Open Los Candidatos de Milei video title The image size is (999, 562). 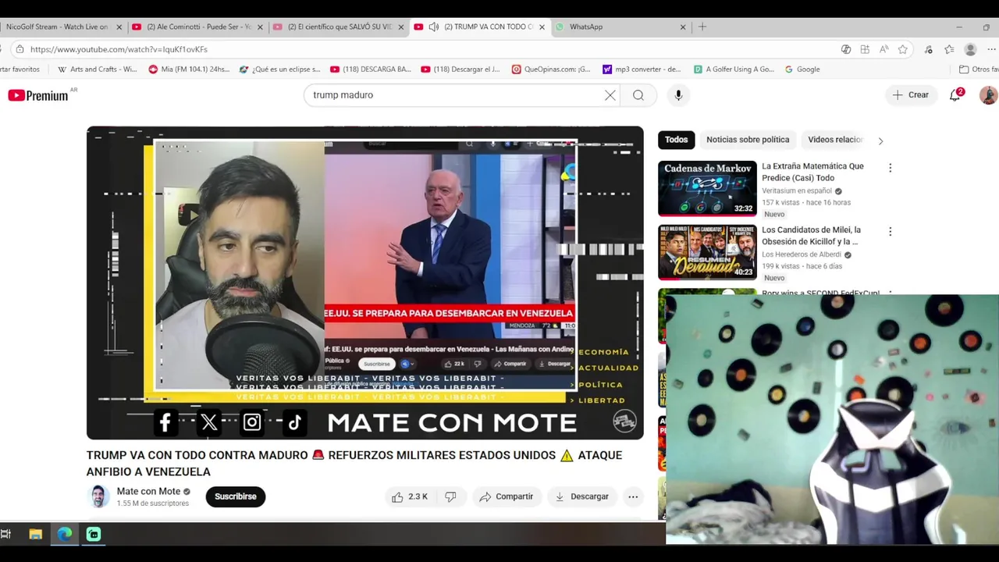[x=811, y=236]
